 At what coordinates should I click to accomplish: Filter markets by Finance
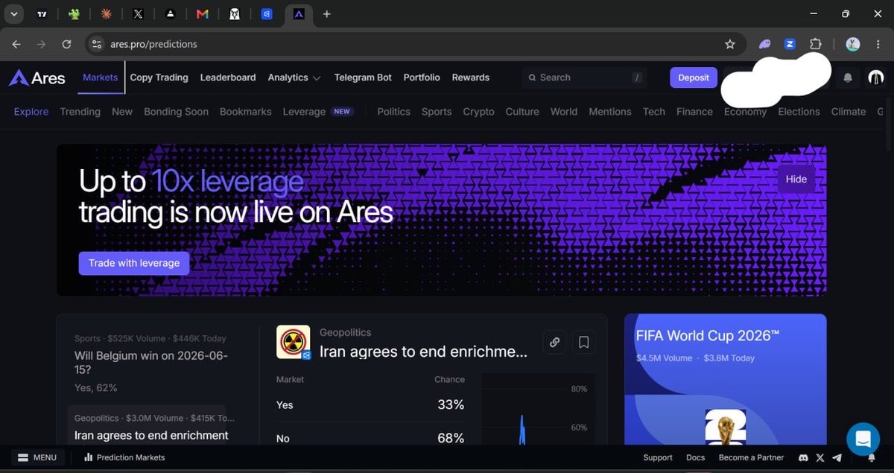pos(694,112)
